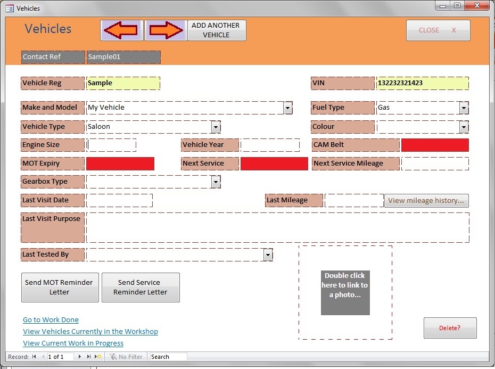The height and width of the screenshot is (369, 495).
Task: Jump to last record navigation icon
Action: 89,357
